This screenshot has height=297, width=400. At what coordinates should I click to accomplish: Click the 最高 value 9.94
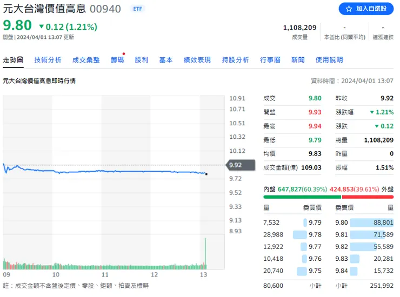pos(315,126)
